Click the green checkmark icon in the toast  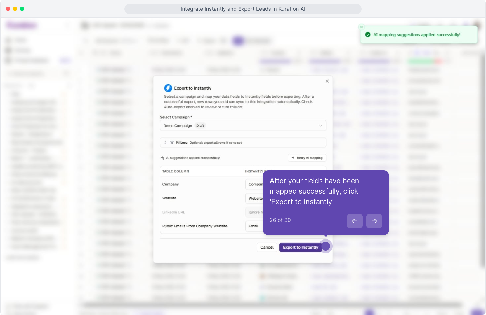(x=368, y=35)
